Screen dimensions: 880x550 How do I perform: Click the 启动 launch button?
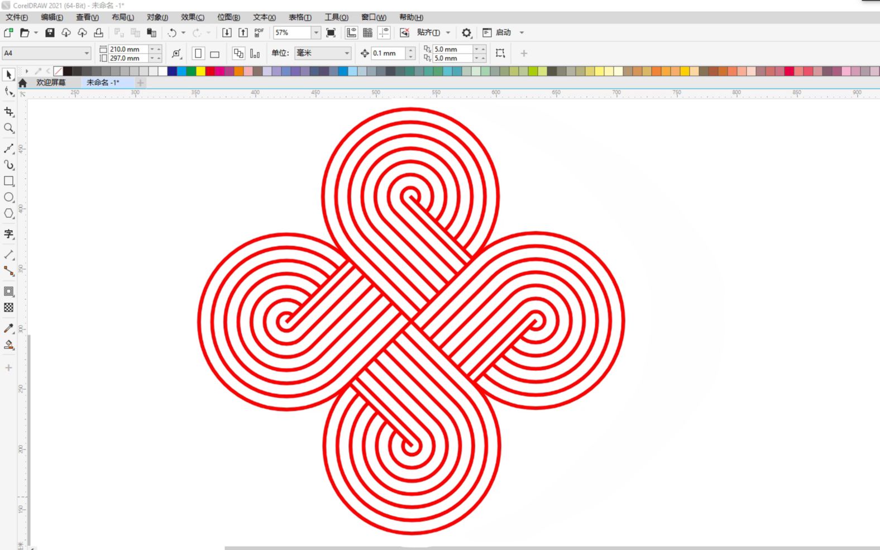point(498,33)
